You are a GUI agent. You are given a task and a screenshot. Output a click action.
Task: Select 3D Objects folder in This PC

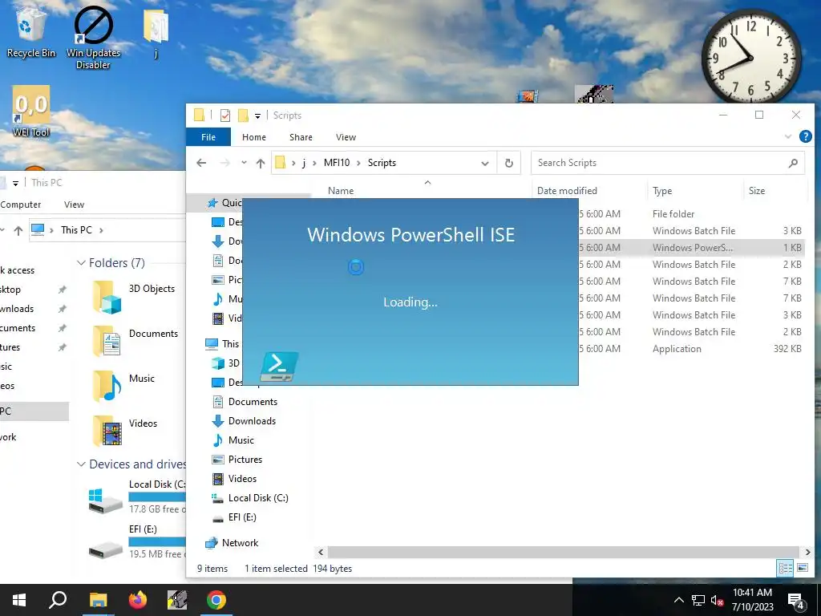134,297
